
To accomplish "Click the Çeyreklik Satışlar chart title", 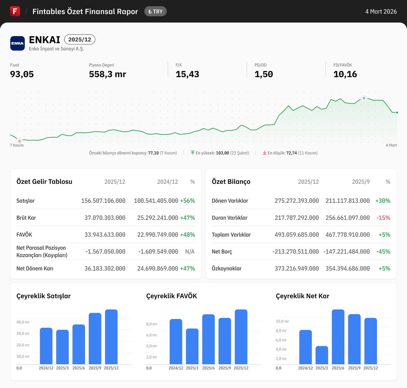I will coord(43,296).
